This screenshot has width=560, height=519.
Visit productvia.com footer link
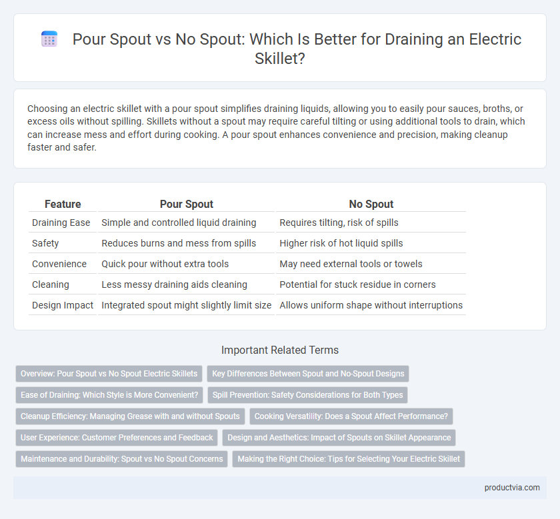point(512,488)
